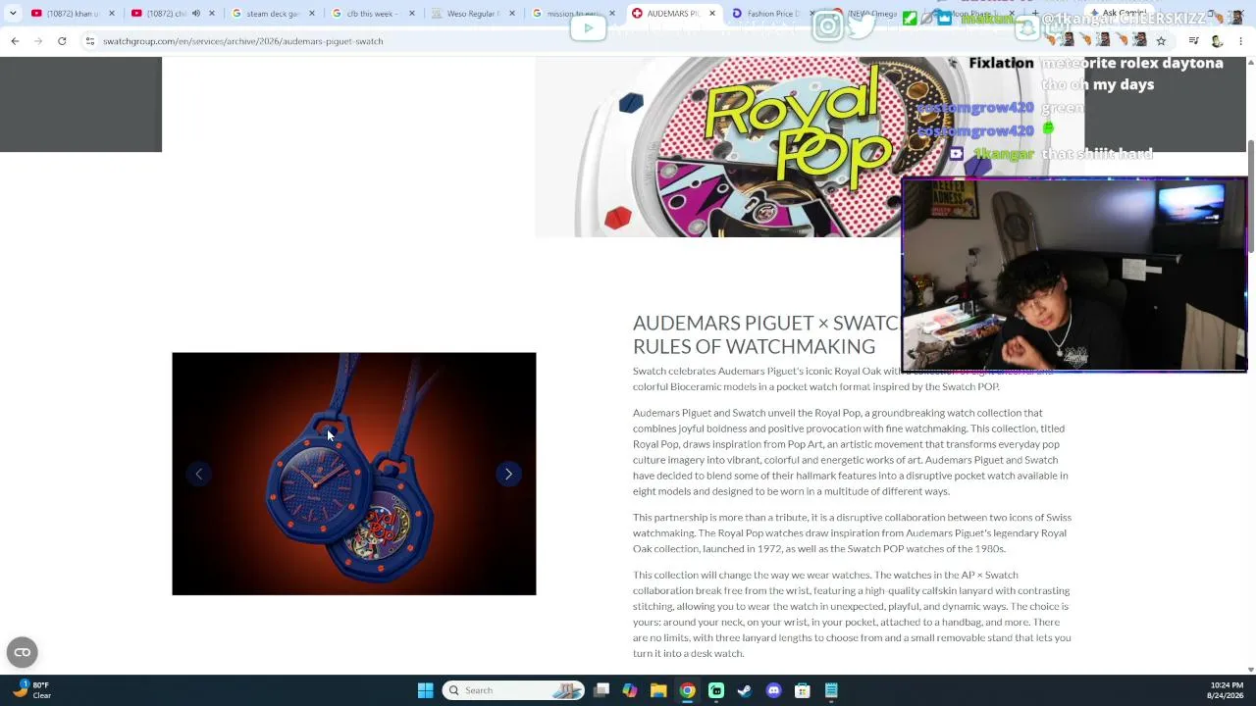Click the AUDEMARS PIGUET × SWATCH heading
Viewport: 1256px width, 706px height.
tap(765, 334)
